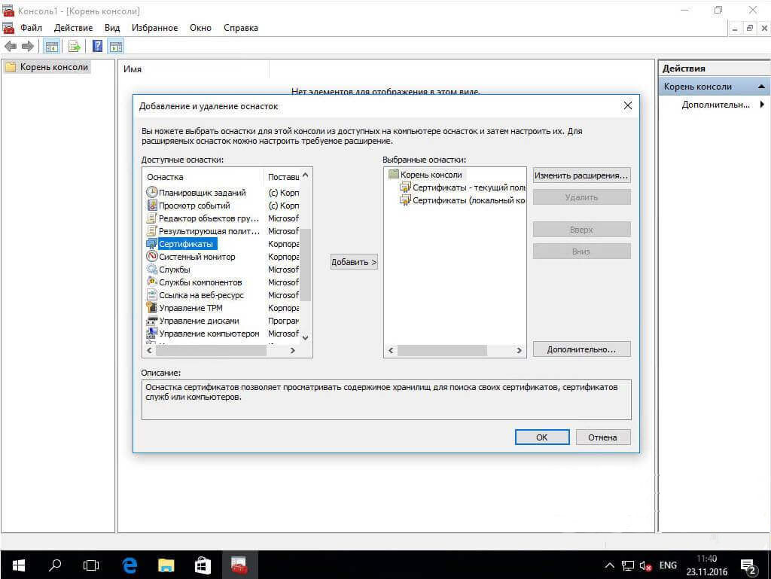The height and width of the screenshot is (579, 771).
Task: Select 'Системный монитор' row text
Action: 197,257
